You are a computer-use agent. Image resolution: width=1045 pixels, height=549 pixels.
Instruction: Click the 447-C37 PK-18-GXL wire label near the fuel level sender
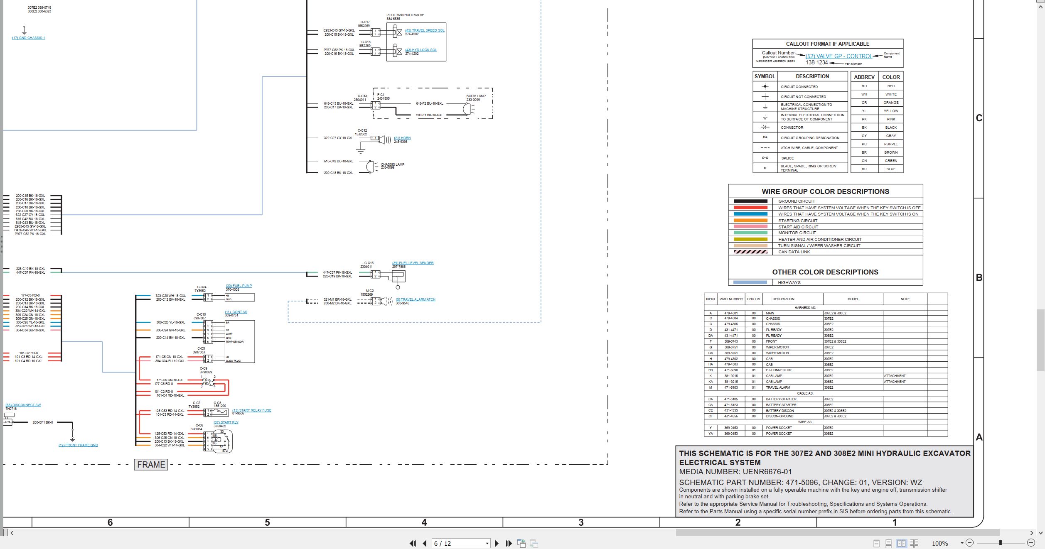(337, 272)
